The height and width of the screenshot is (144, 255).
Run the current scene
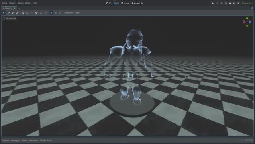[230, 3]
